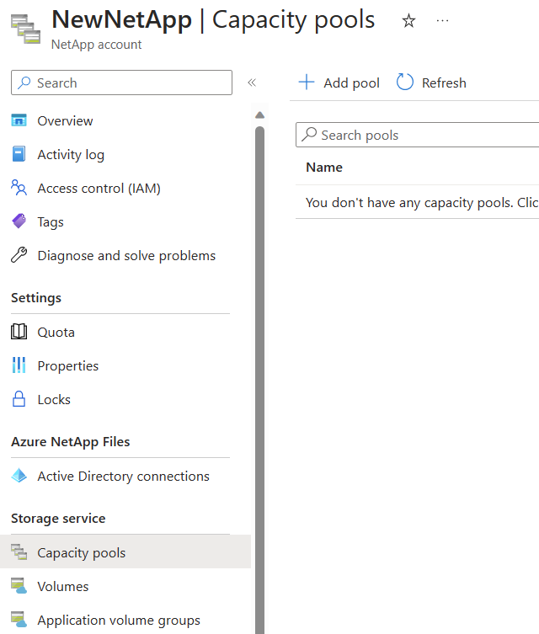Click the Refresh button label
This screenshot has width=539, height=634.
pos(444,83)
